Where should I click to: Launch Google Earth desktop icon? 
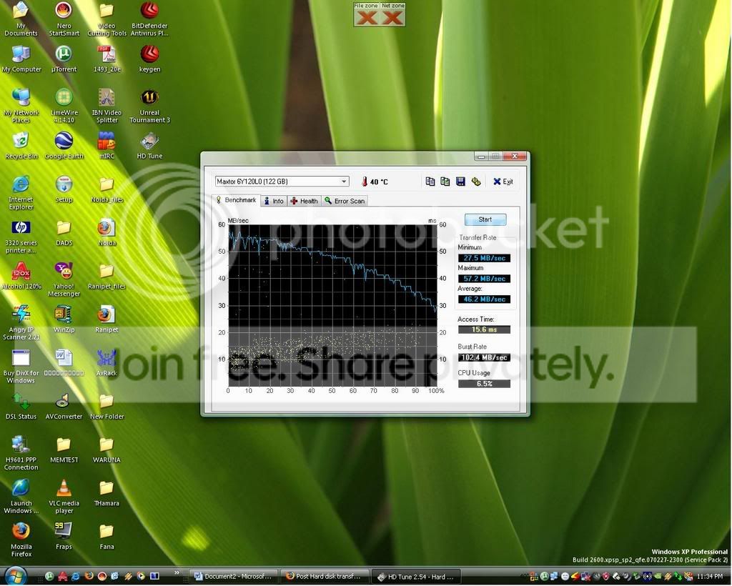(x=64, y=146)
